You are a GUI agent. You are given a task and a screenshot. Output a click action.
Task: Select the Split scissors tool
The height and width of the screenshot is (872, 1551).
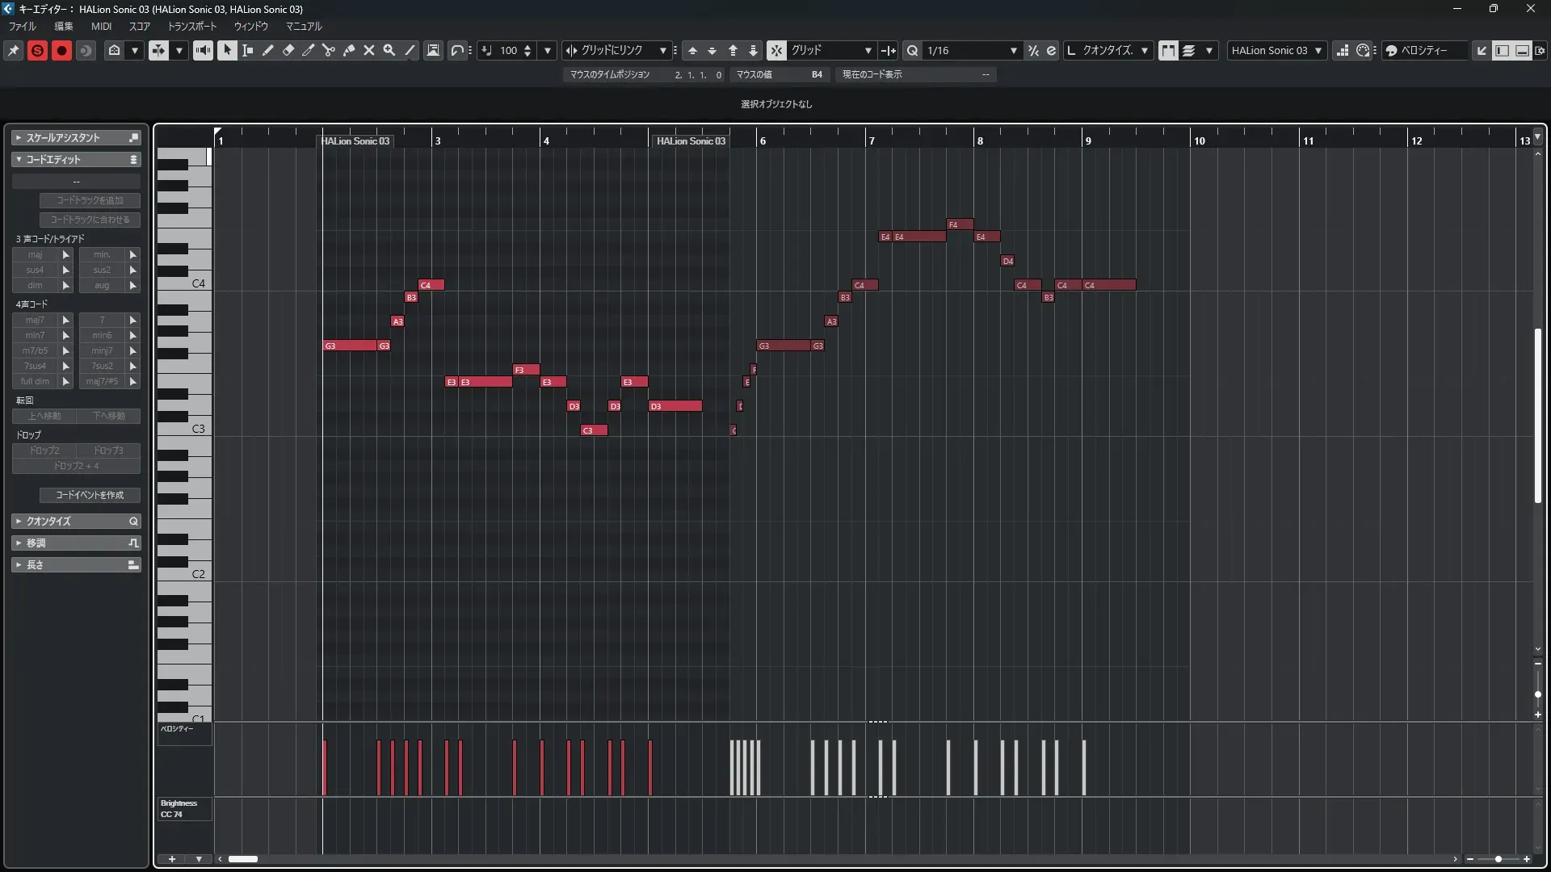329,51
